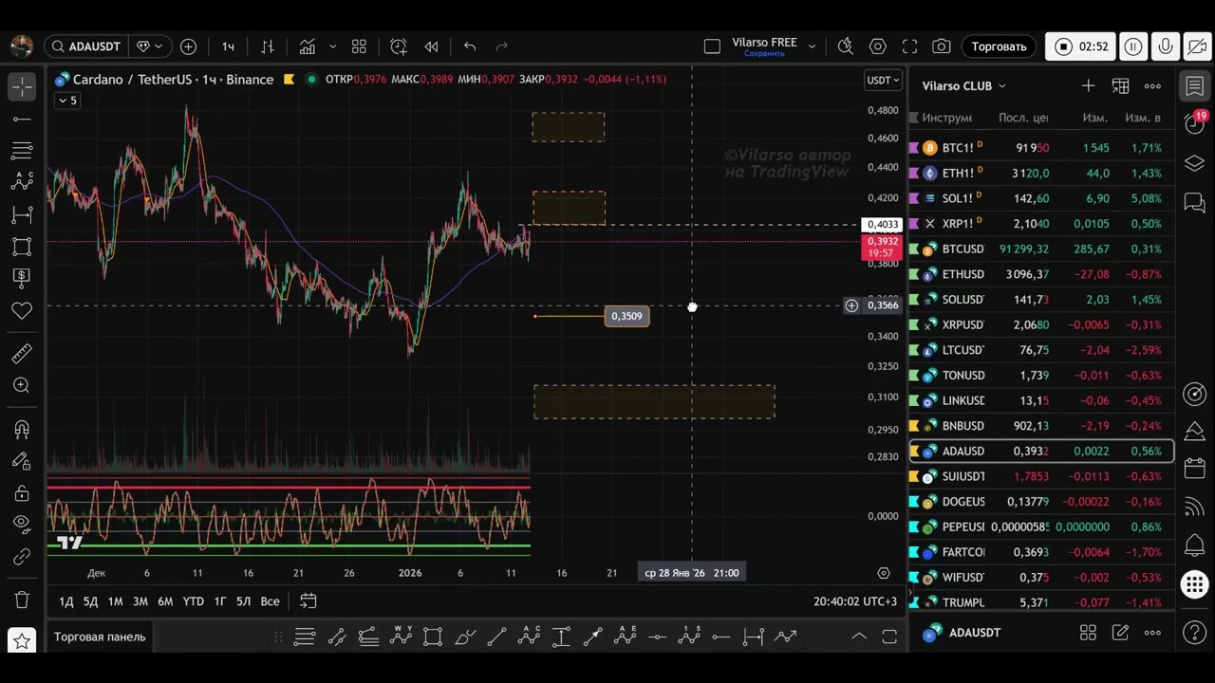The image size is (1215, 683).
Task: Select the 5Д date range
Action: click(x=90, y=601)
